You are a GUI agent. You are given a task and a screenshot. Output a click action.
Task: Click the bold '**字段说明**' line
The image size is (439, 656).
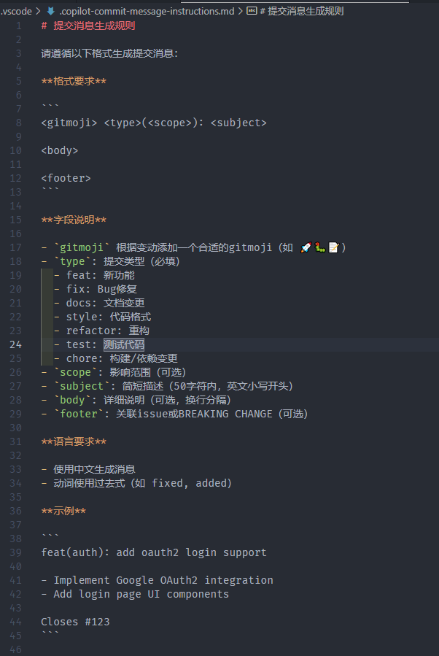(x=74, y=220)
